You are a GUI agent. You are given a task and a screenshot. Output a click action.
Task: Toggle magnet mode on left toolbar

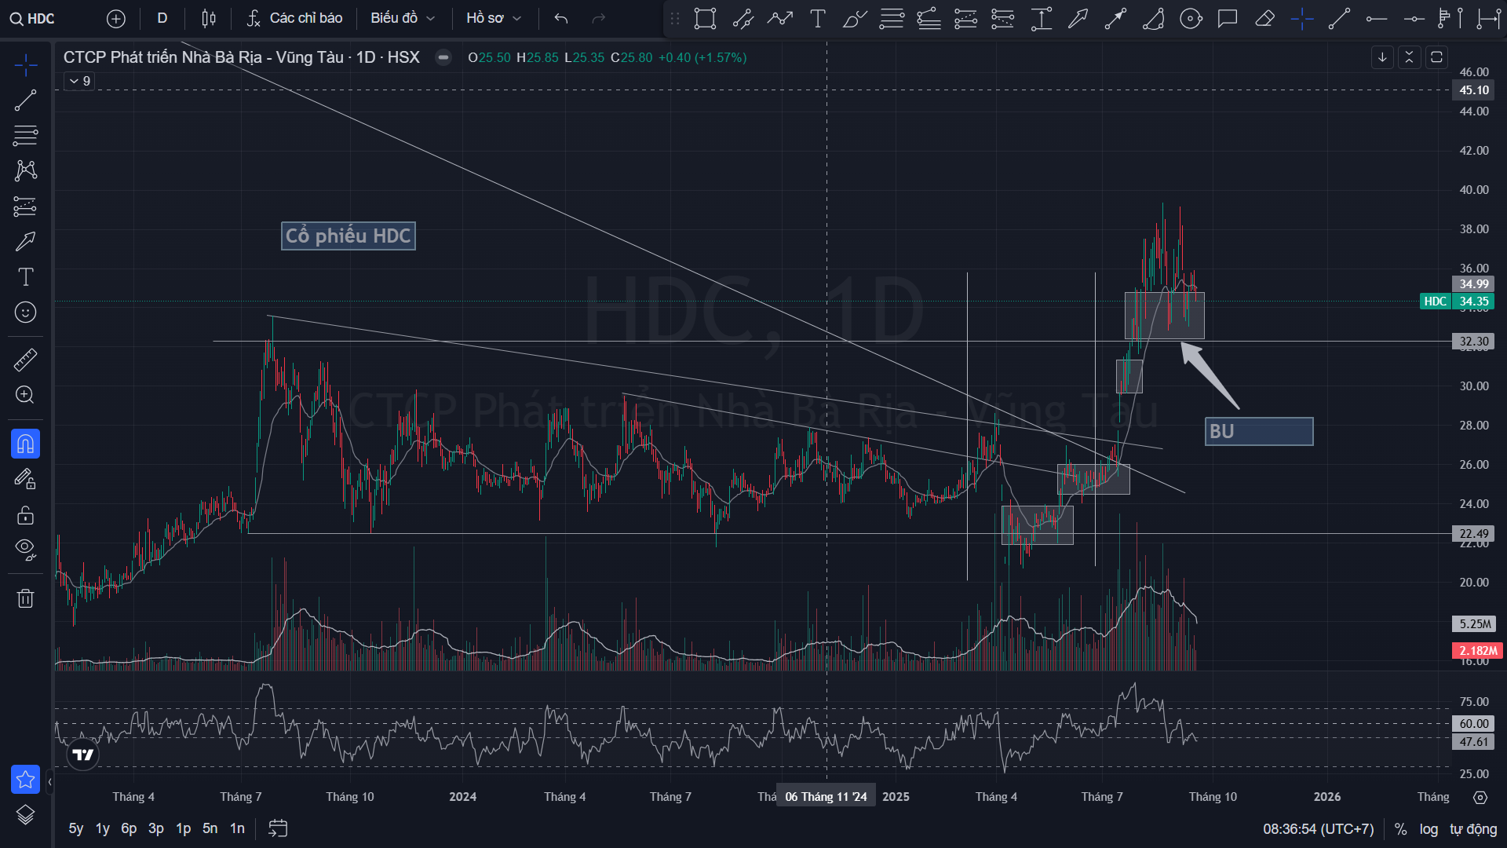[x=25, y=444]
